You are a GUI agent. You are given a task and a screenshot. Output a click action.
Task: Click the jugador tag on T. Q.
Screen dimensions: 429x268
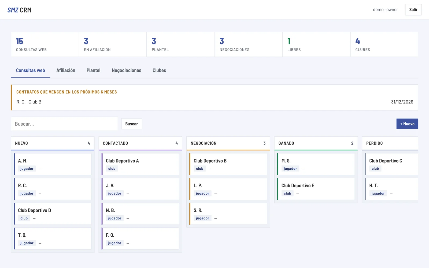(27, 243)
